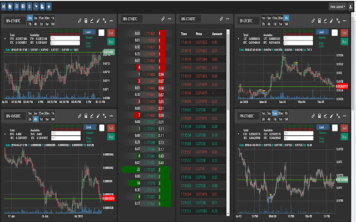
Task: Click link icon in BN-ETHBTC chart panel
Action: pos(80,19)
